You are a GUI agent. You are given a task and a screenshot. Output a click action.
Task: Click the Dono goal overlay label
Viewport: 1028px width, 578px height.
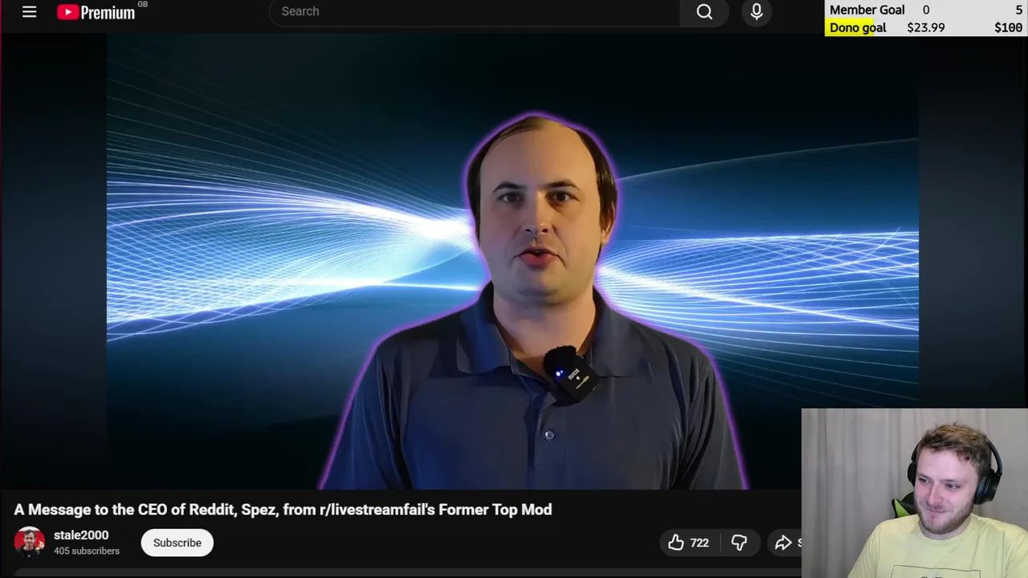pyautogui.click(x=857, y=27)
